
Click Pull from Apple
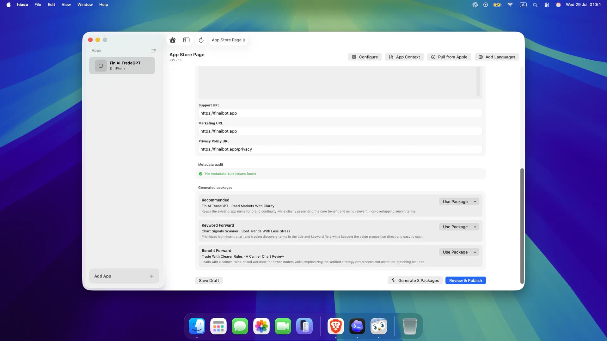coord(449,57)
